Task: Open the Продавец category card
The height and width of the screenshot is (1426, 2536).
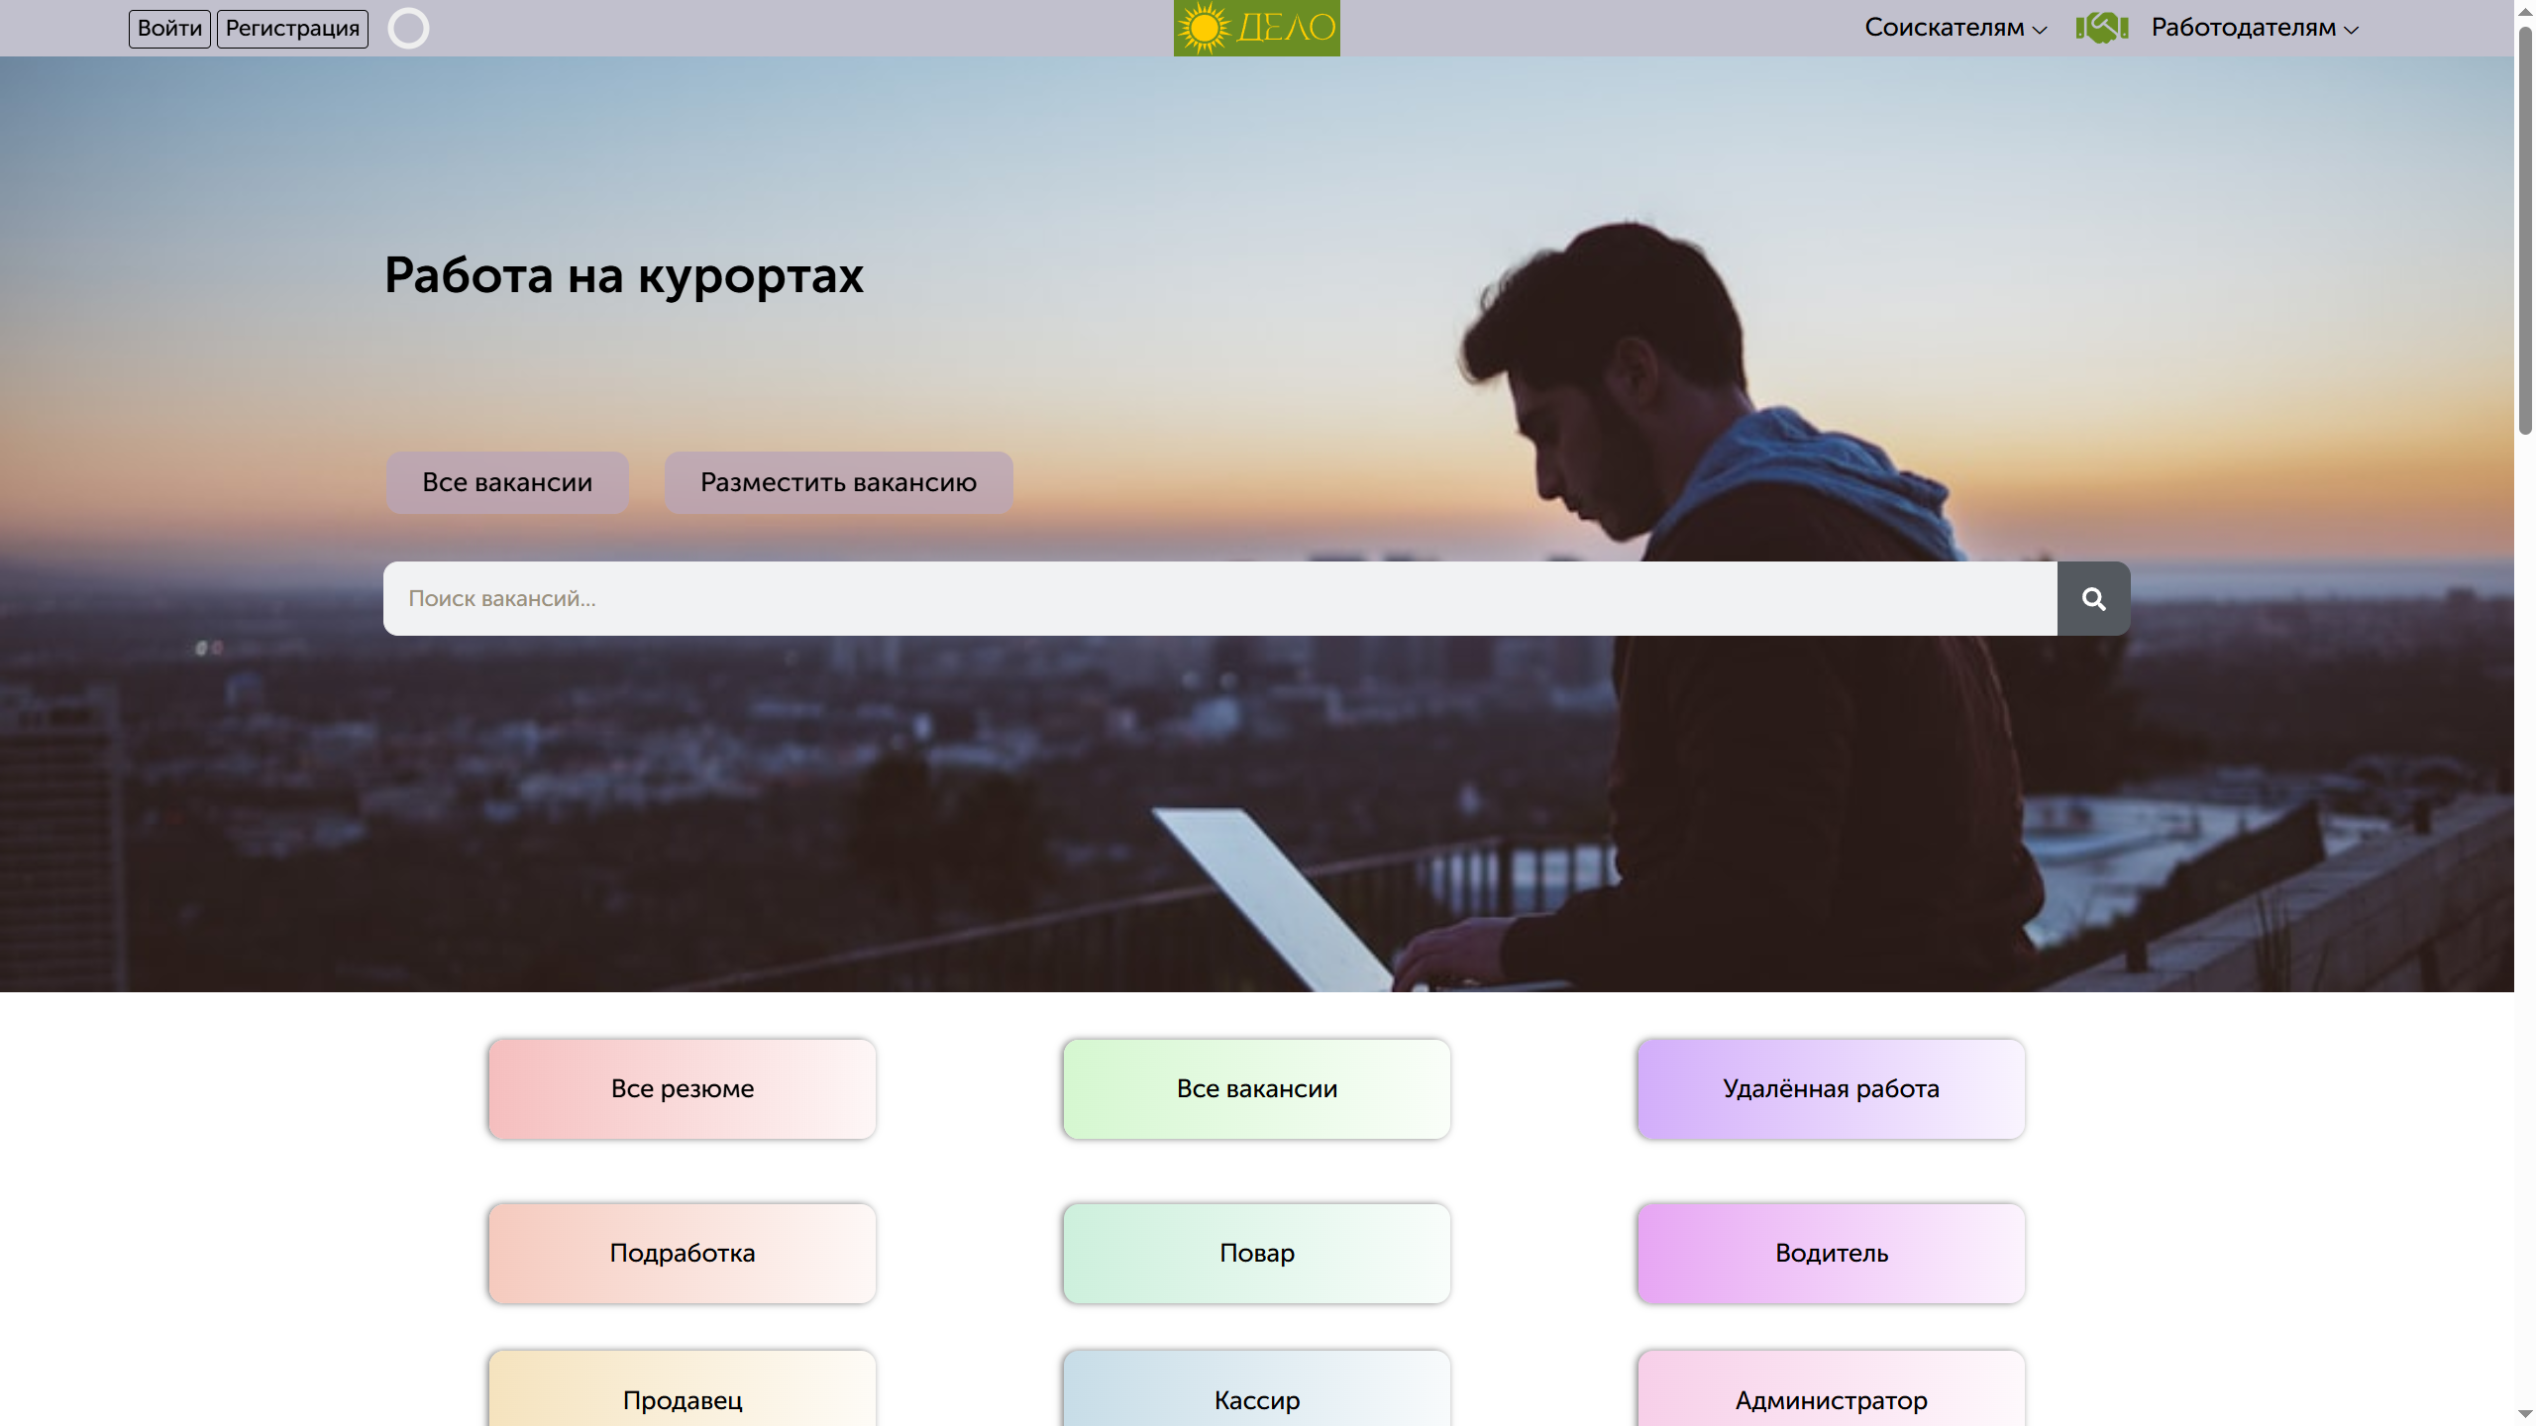Action: pos(683,1389)
